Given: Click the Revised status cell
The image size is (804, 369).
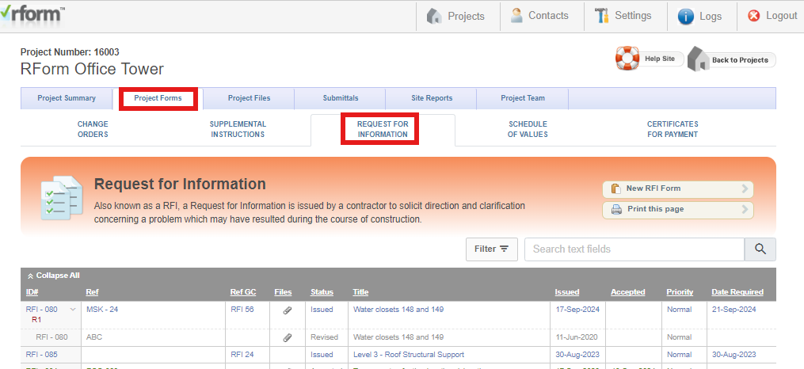Looking at the screenshot, I should 324,337.
